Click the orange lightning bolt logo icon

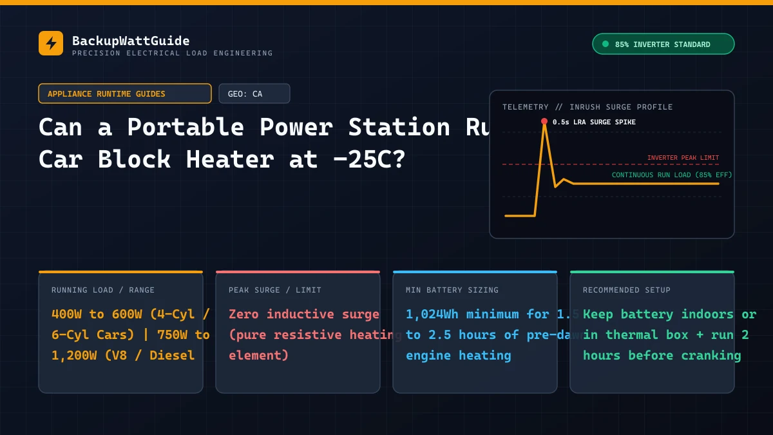coord(51,43)
